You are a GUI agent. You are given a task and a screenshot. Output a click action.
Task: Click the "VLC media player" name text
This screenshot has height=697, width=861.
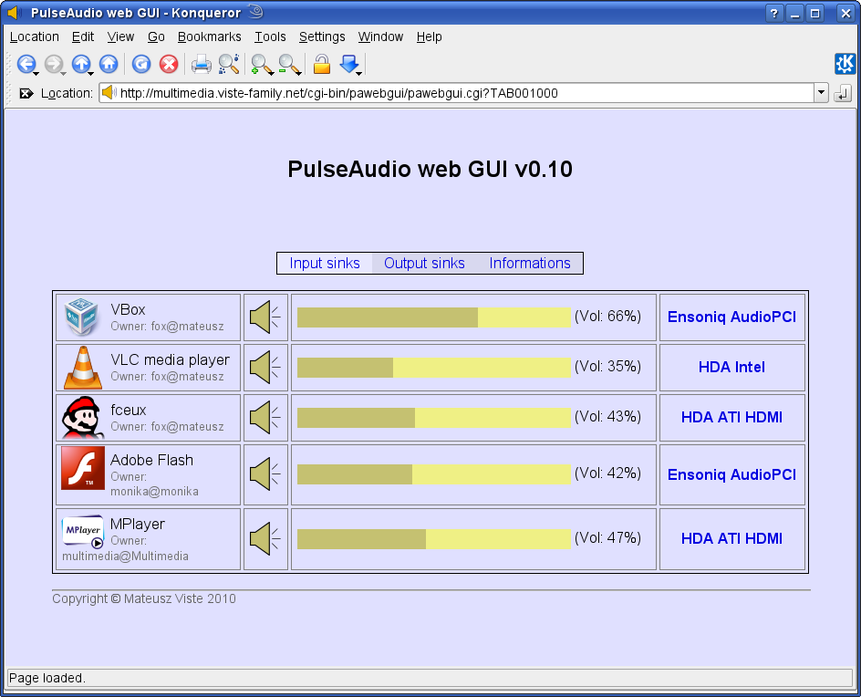tap(171, 359)
